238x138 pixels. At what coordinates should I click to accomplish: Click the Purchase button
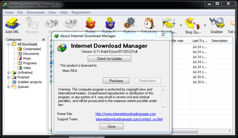click(116, 81)
